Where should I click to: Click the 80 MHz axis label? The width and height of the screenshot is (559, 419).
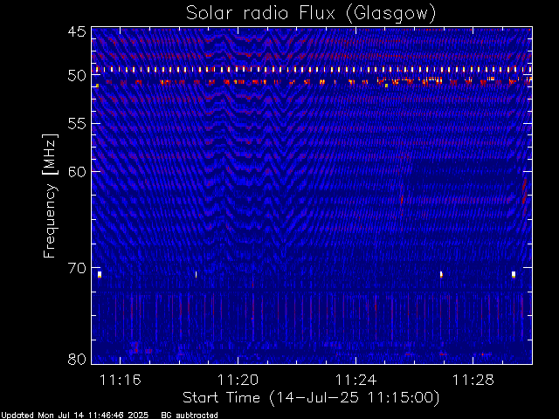coord(77,359)
